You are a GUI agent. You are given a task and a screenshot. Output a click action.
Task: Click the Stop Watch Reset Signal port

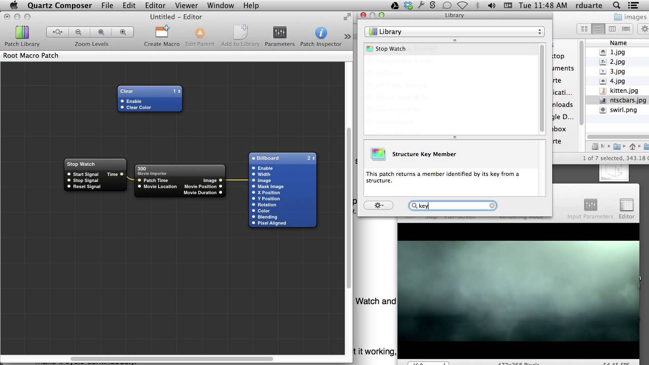[x=69, y=187]
